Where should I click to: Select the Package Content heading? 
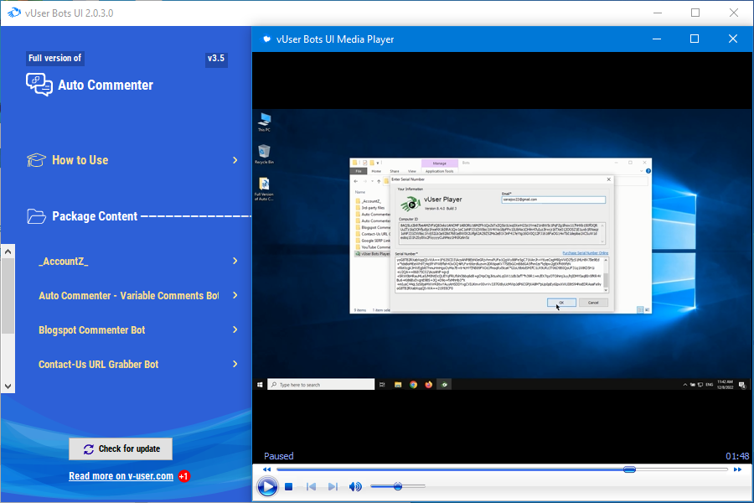pos(95,216)
